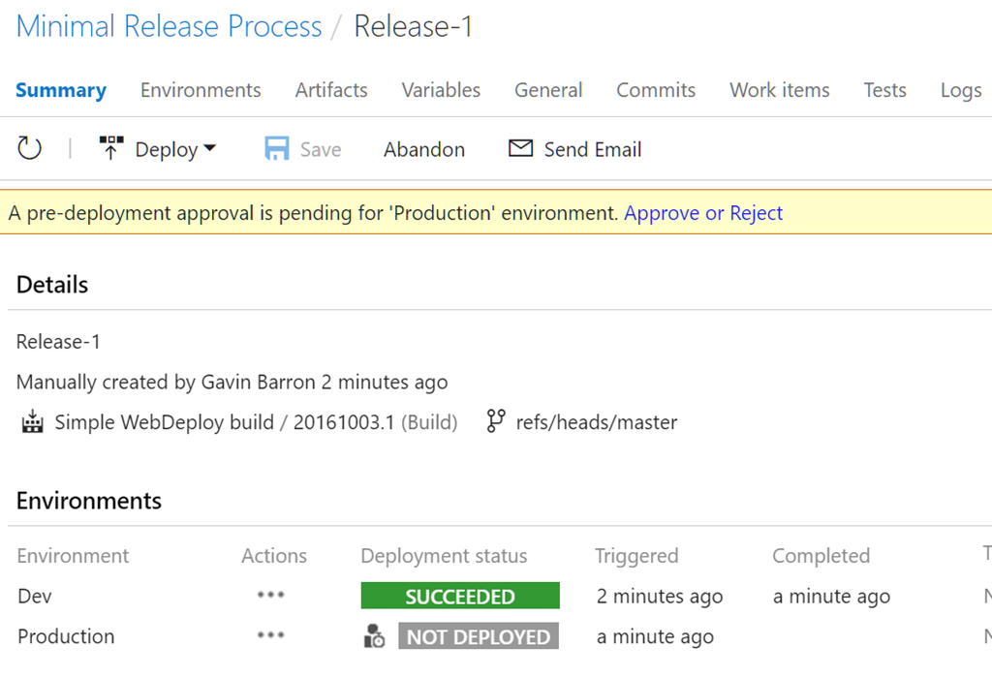Viewport: 992px width, 677px height.
Task: Open the Artifacts tab
Action: click(x=331, y=90)
